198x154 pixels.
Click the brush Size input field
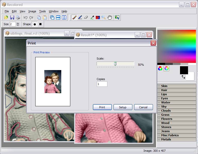[x=13, y=24]
